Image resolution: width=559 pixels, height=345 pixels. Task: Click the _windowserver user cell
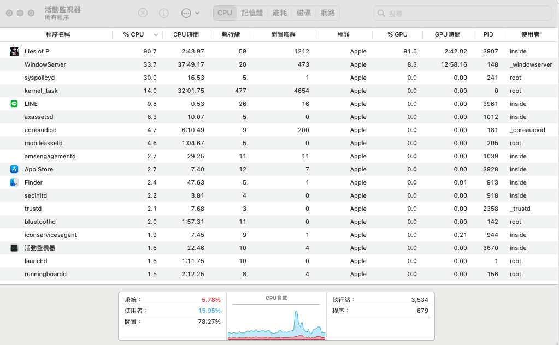coord(531,64)
